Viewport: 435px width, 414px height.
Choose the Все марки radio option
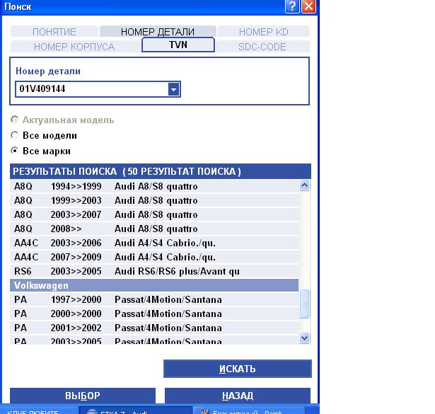15,151
